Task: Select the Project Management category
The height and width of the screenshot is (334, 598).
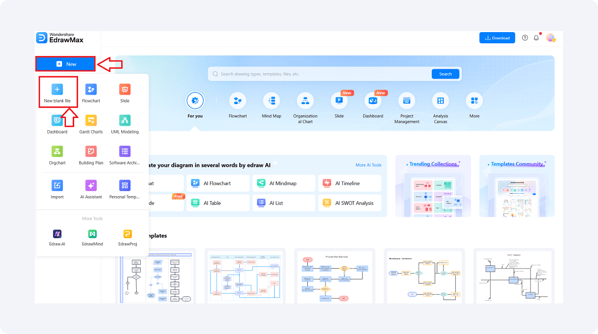Action: [406, 108]
